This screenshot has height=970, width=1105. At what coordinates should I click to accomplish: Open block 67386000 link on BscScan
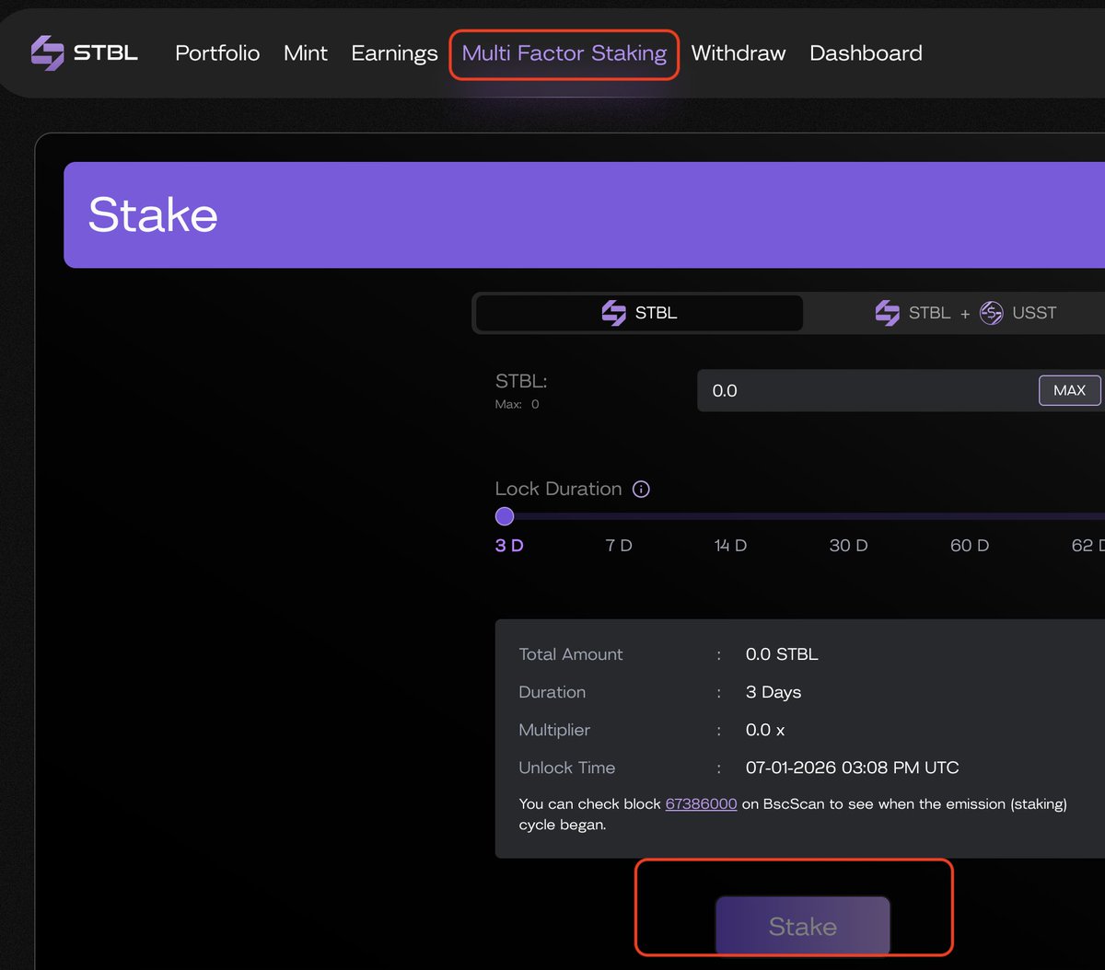(701, 803)
